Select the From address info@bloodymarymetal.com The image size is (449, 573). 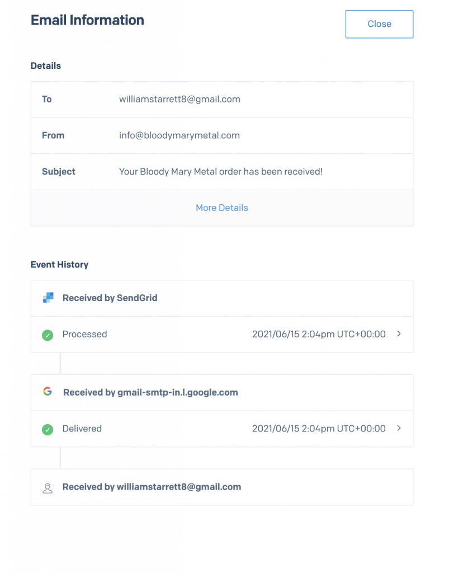coord(179,135)
